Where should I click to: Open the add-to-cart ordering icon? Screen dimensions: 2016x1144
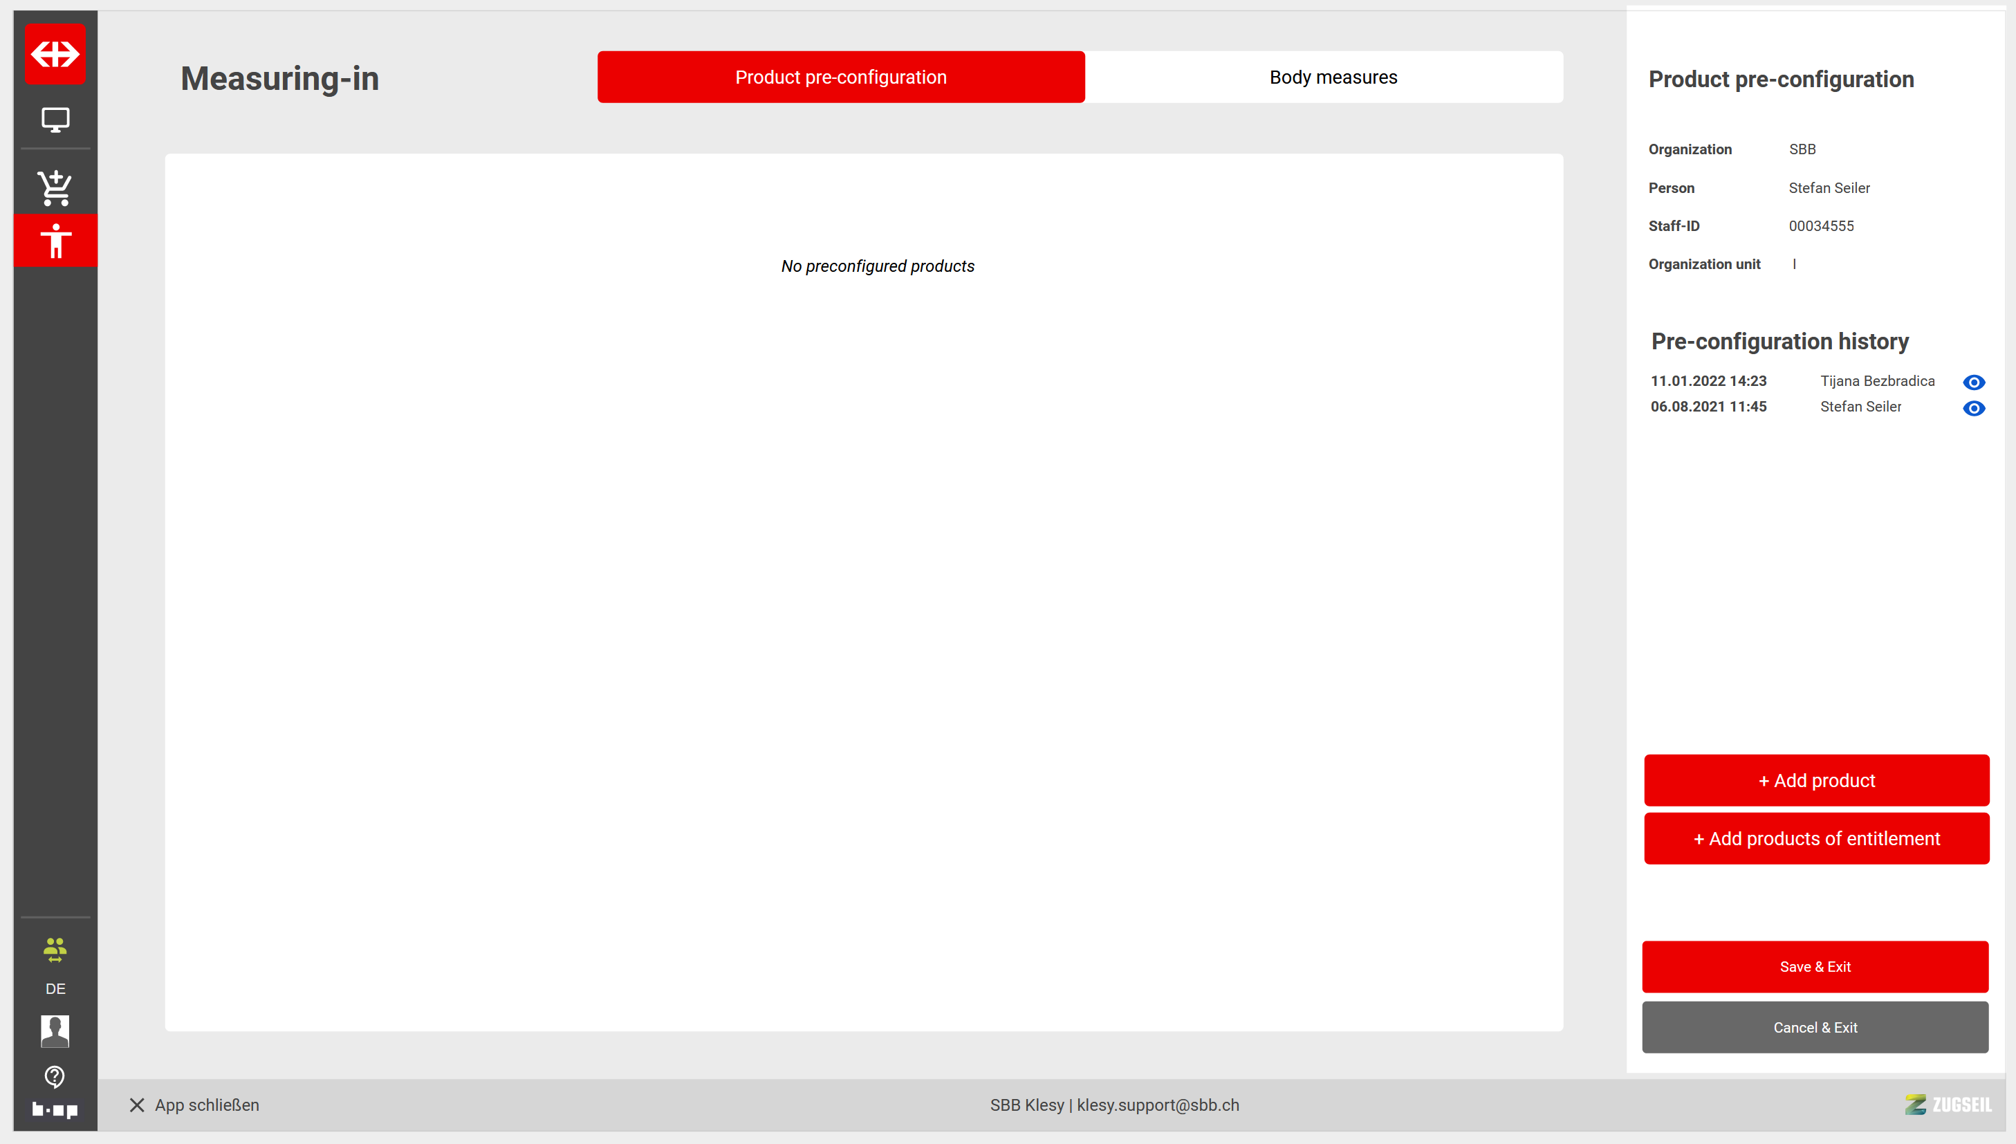(x=55, y=188)
